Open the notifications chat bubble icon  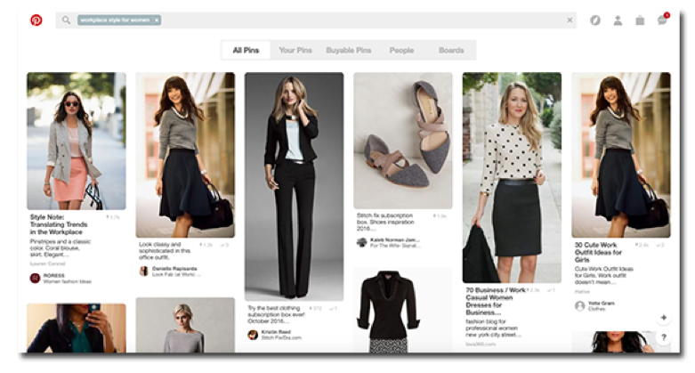tap(662, 20)
